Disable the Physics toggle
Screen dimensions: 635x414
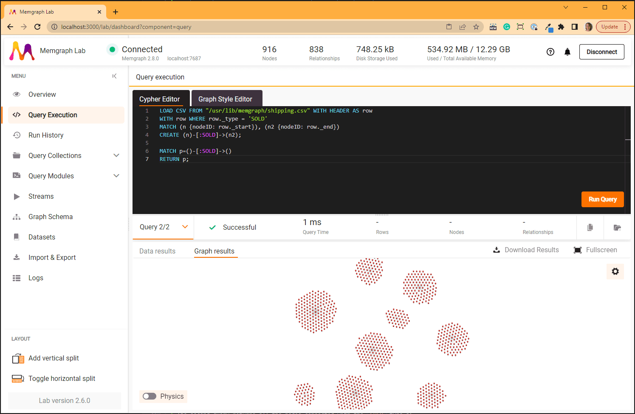click(x=150, y=396)
